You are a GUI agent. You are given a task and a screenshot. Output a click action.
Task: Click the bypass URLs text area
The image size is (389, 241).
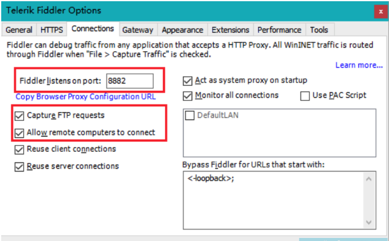[x=274, y=200]
